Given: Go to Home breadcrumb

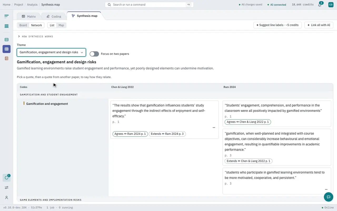Looking at the screenshot, I should [7, 4].
